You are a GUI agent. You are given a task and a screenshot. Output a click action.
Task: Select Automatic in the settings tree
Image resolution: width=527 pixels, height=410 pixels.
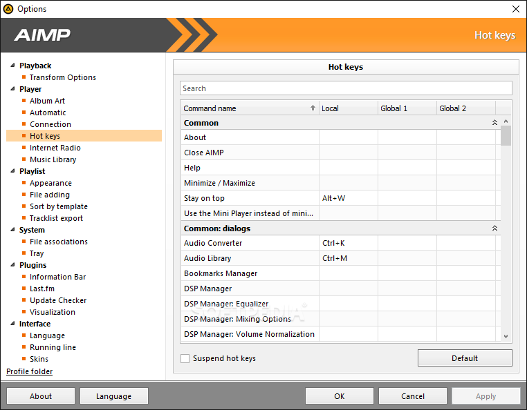48,113
